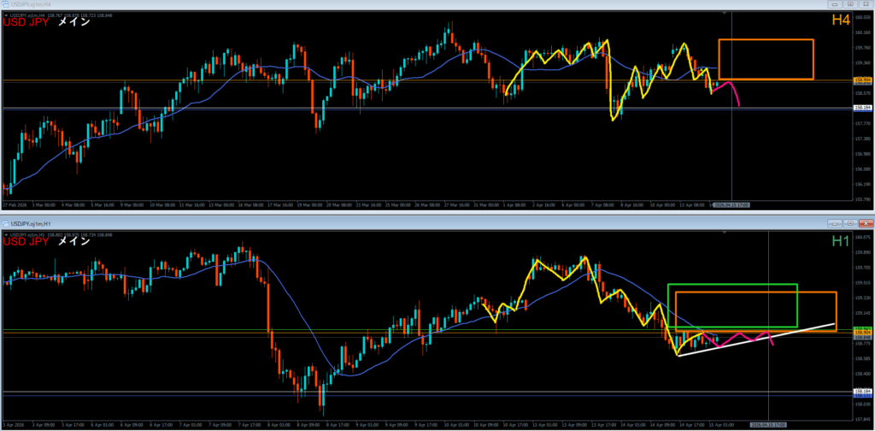Screen dimensions: 875x431
Task: Click the white メイン text label on H1 chart
Action: (x=74, y=241)
